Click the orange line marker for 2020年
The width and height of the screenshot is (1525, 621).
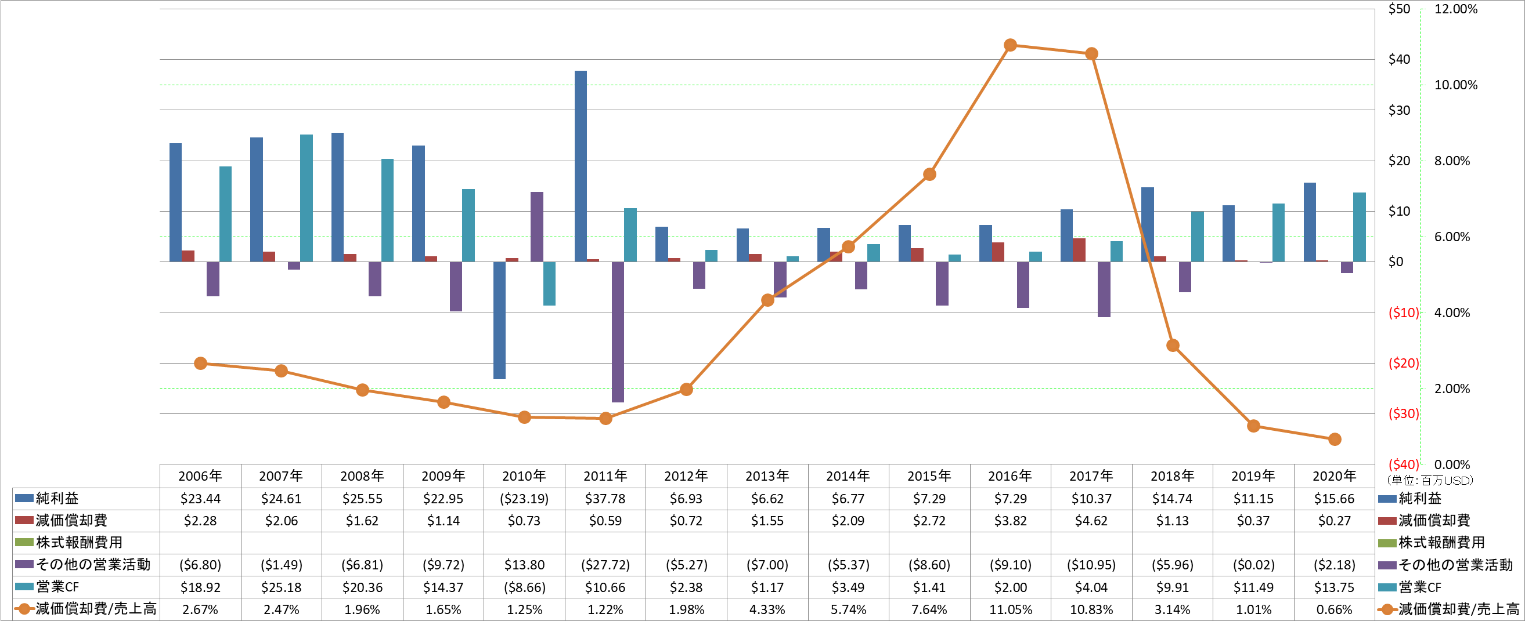tap(1335, 440)
